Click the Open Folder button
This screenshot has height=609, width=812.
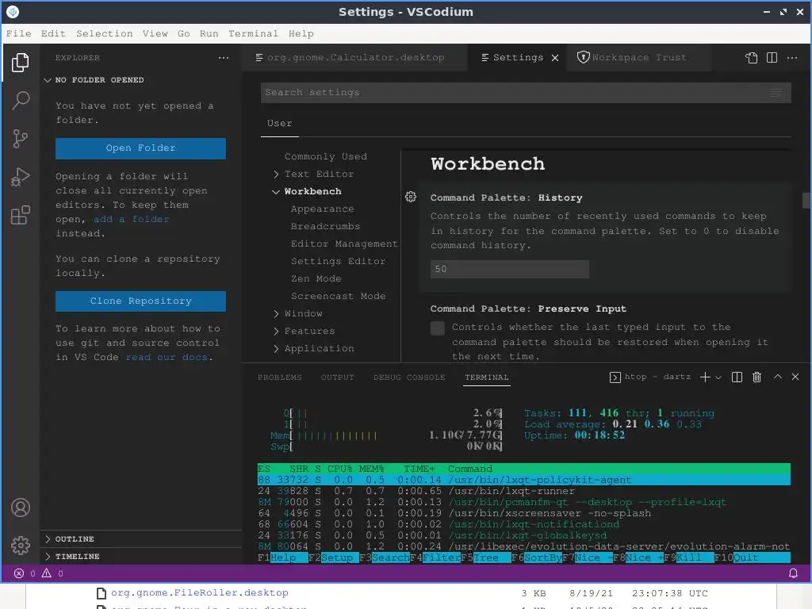140,148
